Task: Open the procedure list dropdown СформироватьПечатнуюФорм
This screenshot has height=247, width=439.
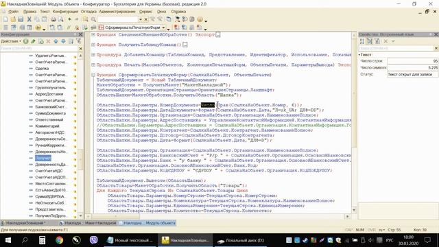Action: [x=163, y=27]
